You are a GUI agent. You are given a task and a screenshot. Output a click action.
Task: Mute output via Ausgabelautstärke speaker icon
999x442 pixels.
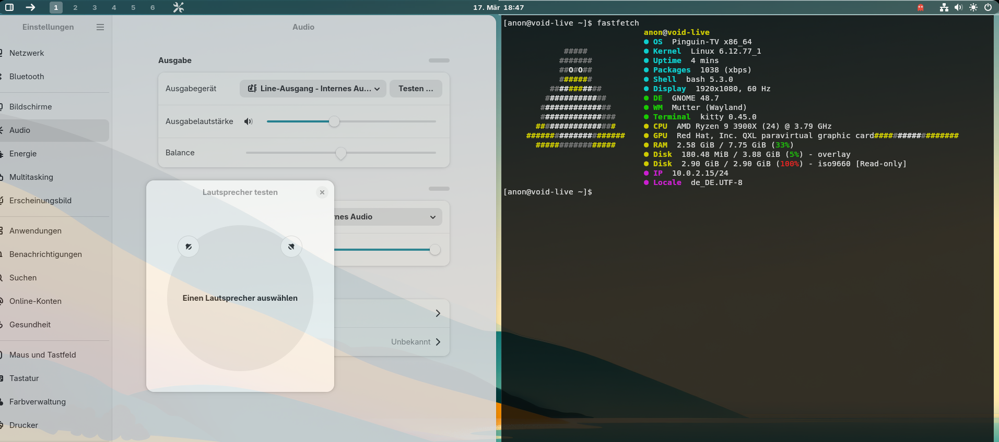coord(249,121)
